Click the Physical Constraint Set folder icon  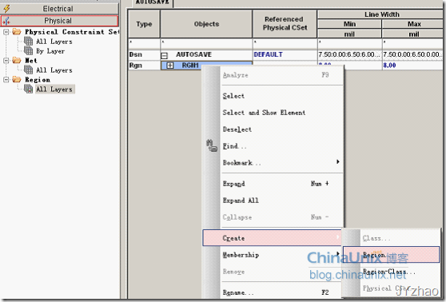pyautogui.click(x=17, y=32)
